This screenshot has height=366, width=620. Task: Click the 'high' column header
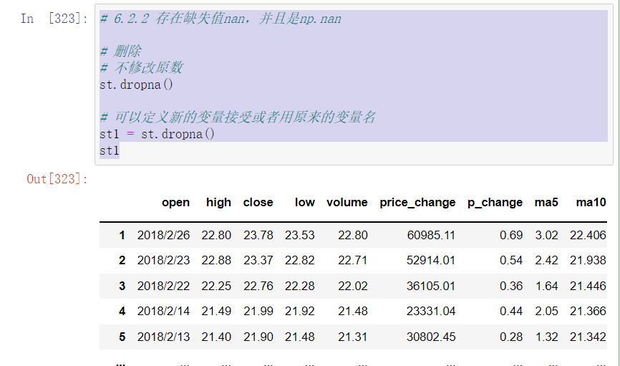tap(218, 202)
